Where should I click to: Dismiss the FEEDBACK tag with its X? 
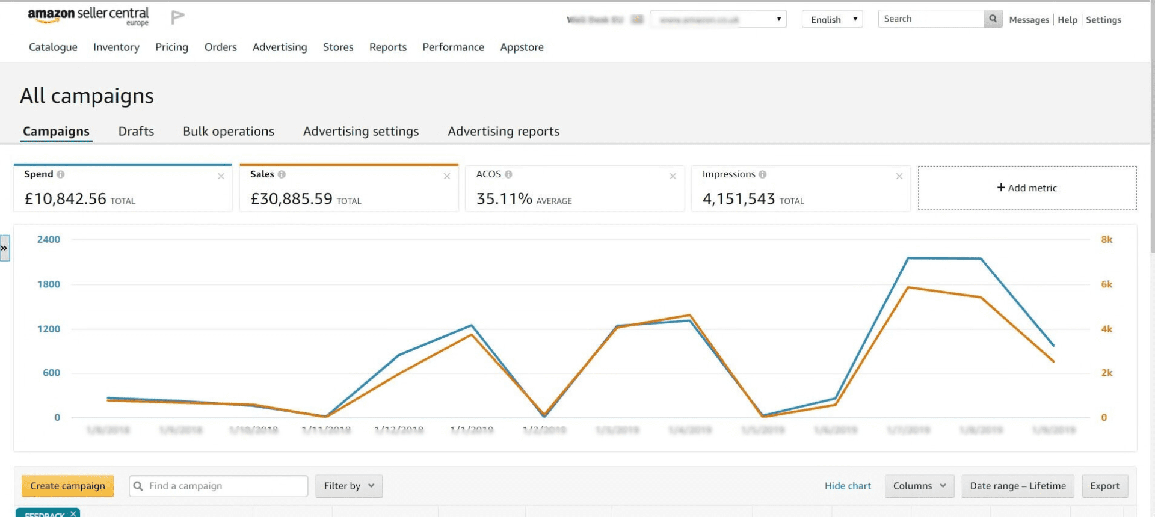pyautogui.click(x=73, y=513)
